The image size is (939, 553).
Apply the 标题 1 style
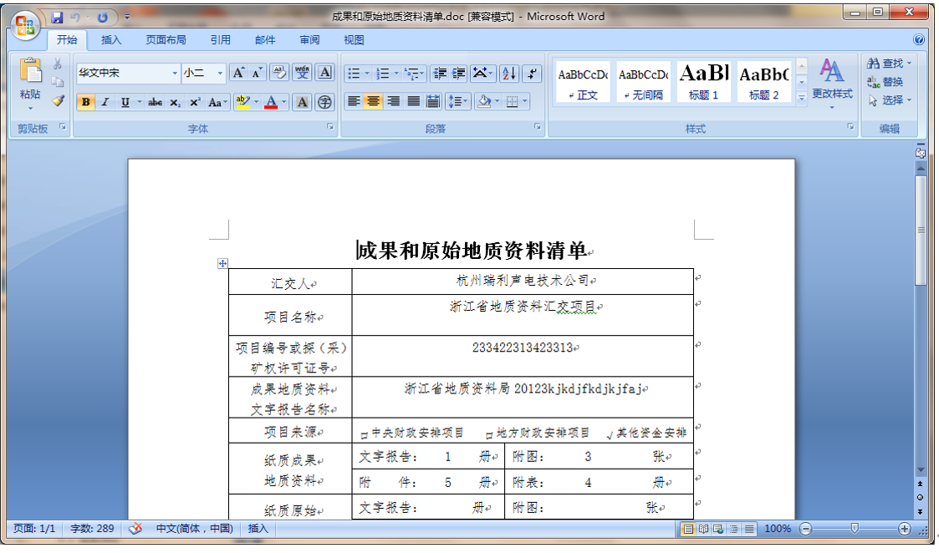[704, 81]
